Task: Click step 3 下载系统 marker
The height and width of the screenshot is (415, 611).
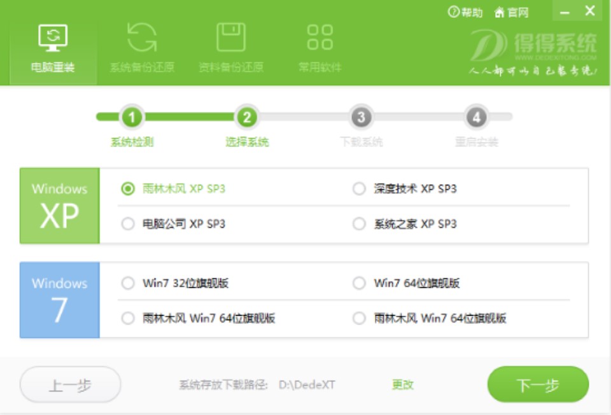Action: coord(362,117)
